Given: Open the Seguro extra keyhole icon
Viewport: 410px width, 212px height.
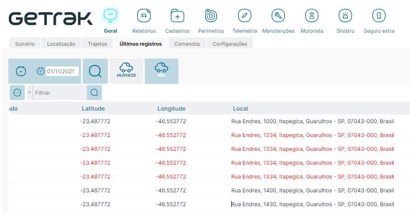Looking at the screenshot, I should 379,16.
